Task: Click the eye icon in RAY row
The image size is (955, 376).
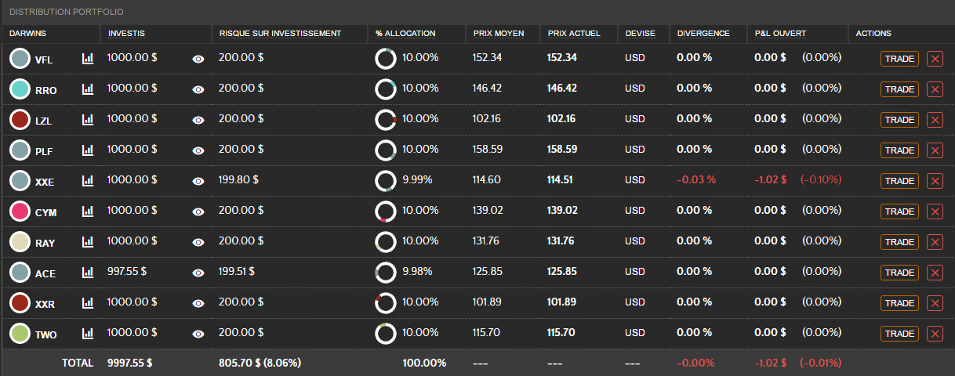Action: point(198,242)
